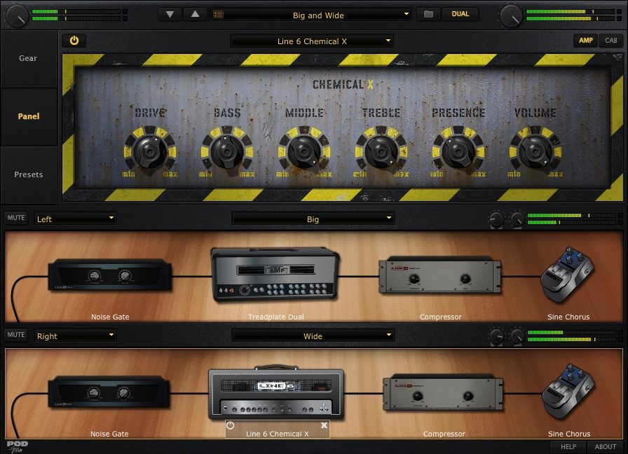Show the AMP controls tab
This screenshot has width=628, height=454.
click(585, 41)
